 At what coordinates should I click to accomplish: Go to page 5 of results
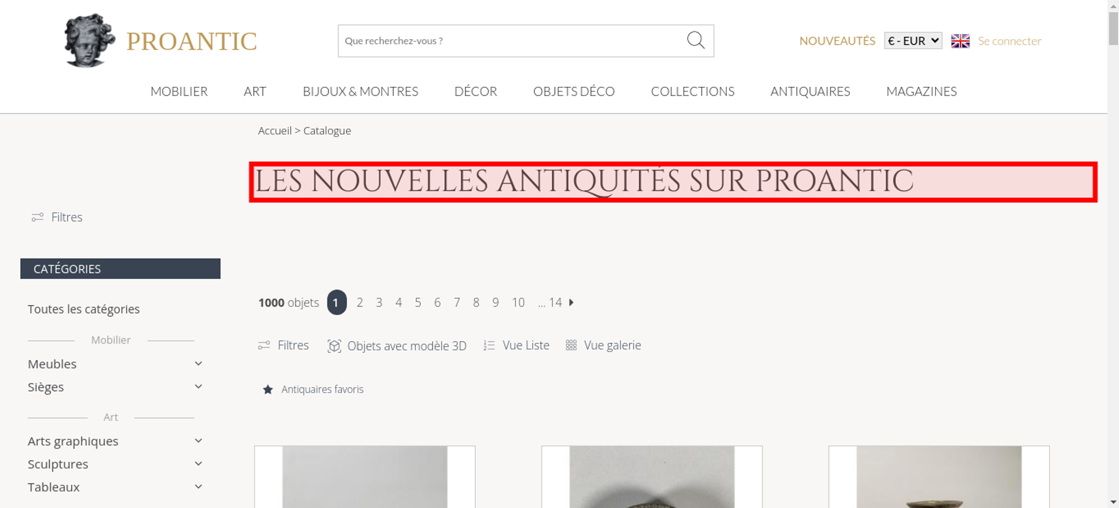tap(418, 302)
